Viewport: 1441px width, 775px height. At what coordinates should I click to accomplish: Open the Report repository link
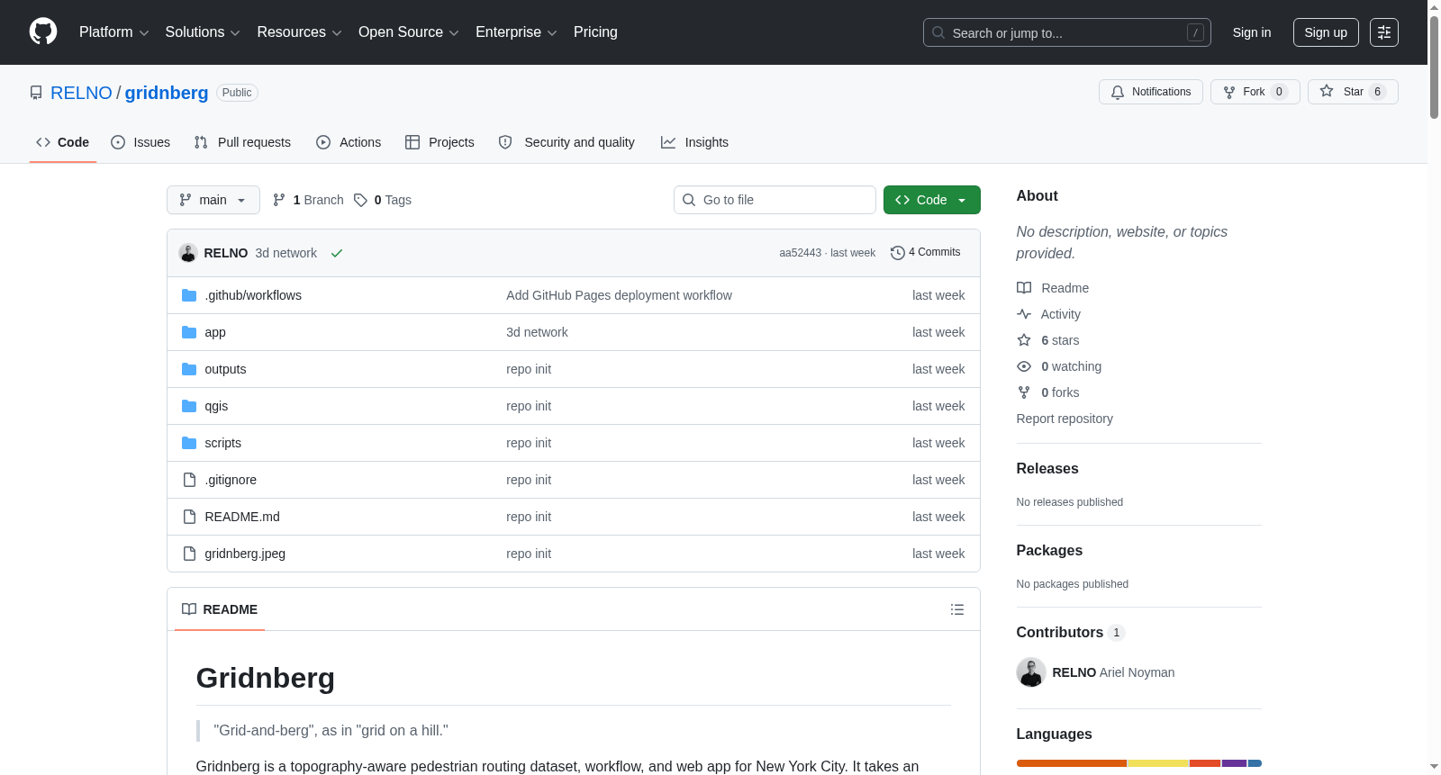tap(1065, 419)
